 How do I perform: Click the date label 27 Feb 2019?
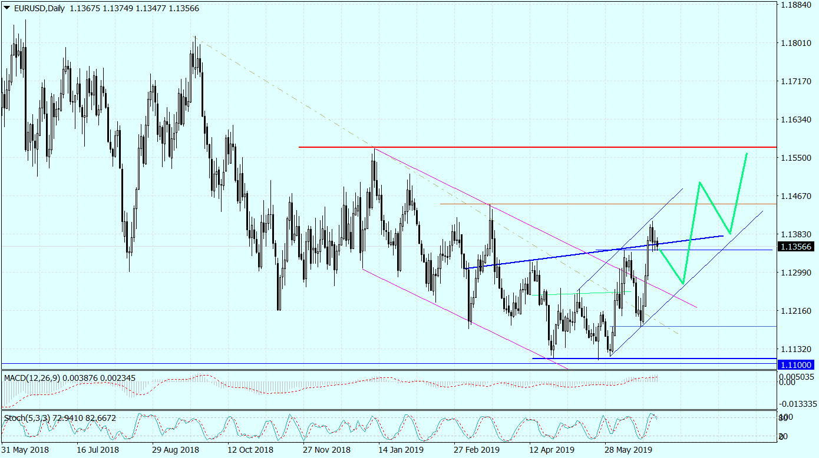[x=477, y=450]
